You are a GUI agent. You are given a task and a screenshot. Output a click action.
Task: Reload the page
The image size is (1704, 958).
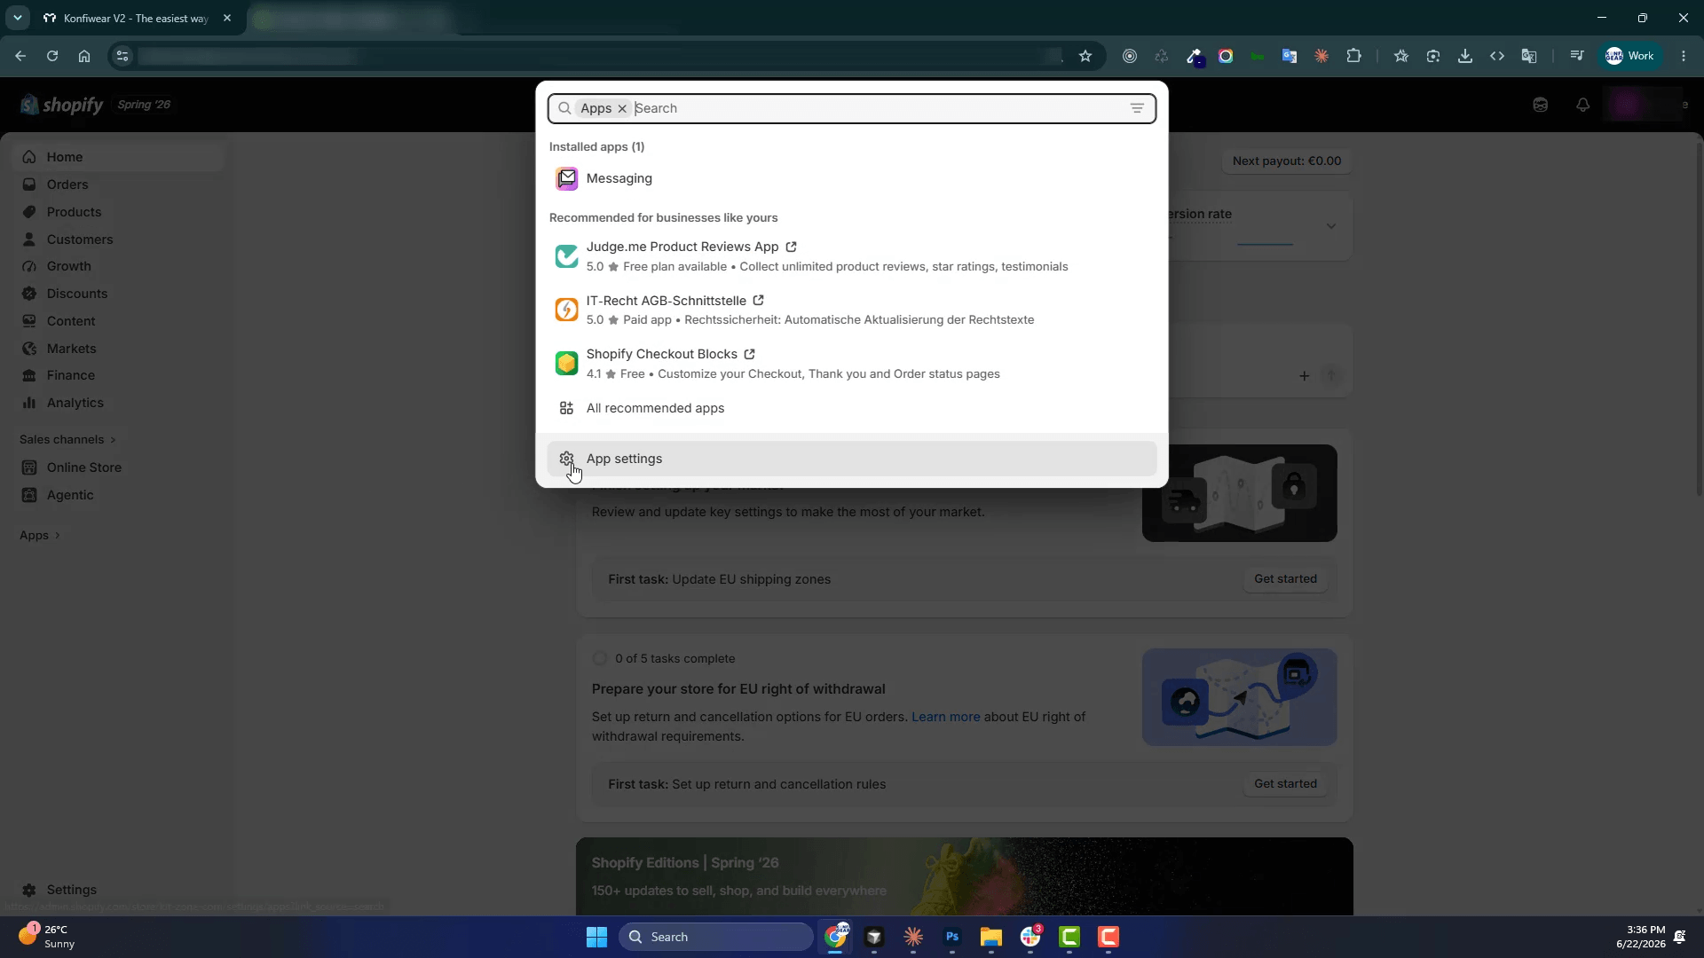[x=52, y=56]
